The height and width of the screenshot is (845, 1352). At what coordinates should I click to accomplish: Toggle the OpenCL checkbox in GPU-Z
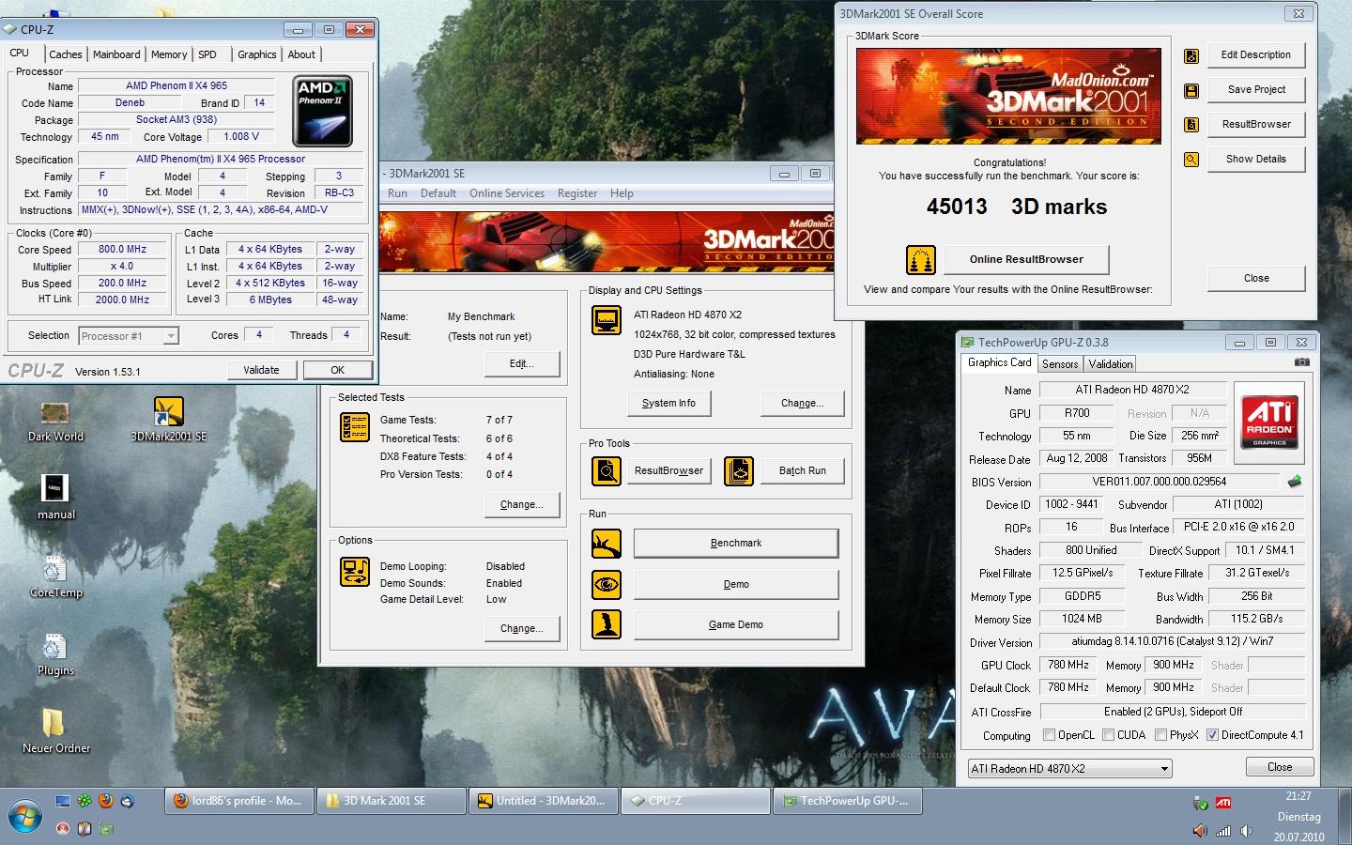(x=1049, y=735)
